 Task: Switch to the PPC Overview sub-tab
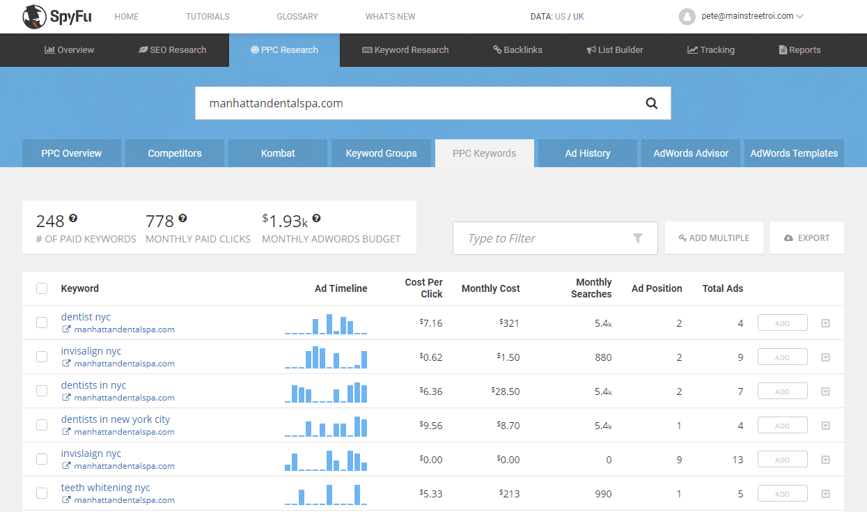72,153
